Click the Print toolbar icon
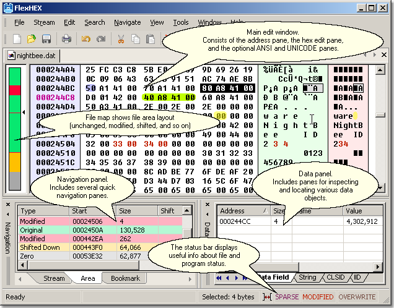This screenshot has width=394, height=308. (x=66, y=39)
